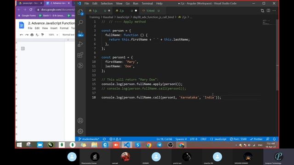Screen dimensions: 294x165
Task: Click the Prettier status bar button
Action: pyautogui.click(x=256, y=139)
